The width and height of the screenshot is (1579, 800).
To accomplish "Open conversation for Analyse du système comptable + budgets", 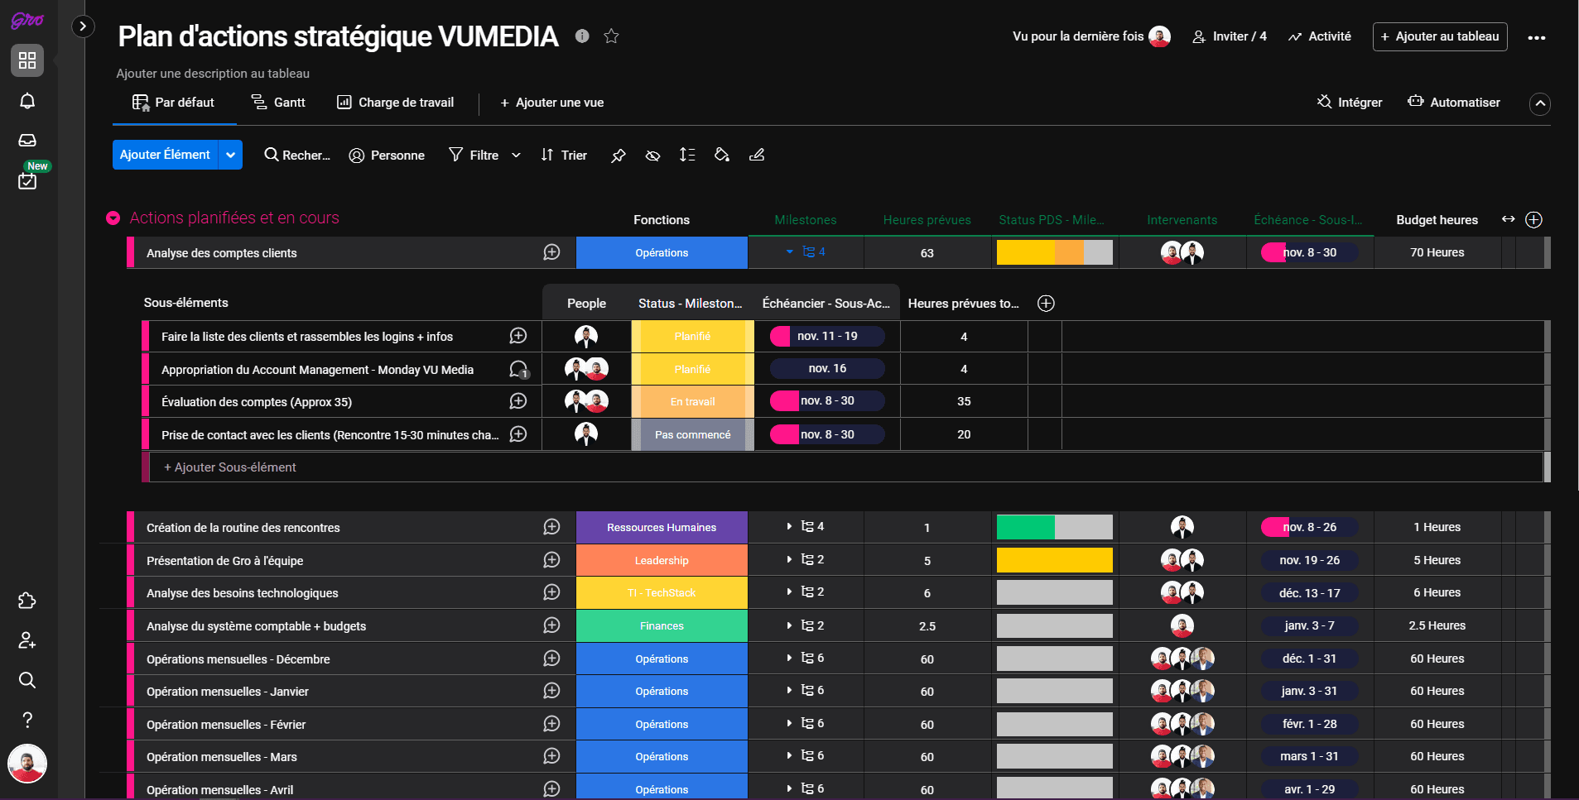I will pyautogui.click(x=552, y=625).
